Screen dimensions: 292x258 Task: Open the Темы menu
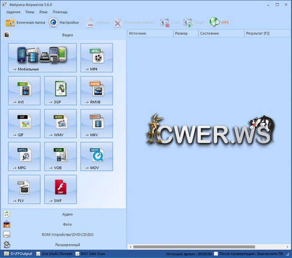point(30,12)
